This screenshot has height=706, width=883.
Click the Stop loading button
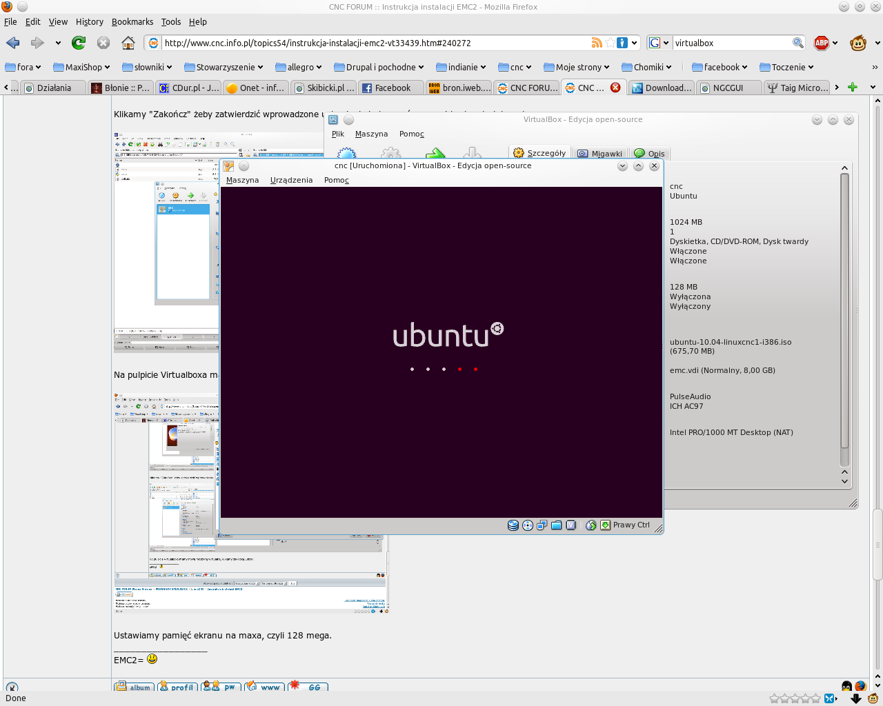103,43
